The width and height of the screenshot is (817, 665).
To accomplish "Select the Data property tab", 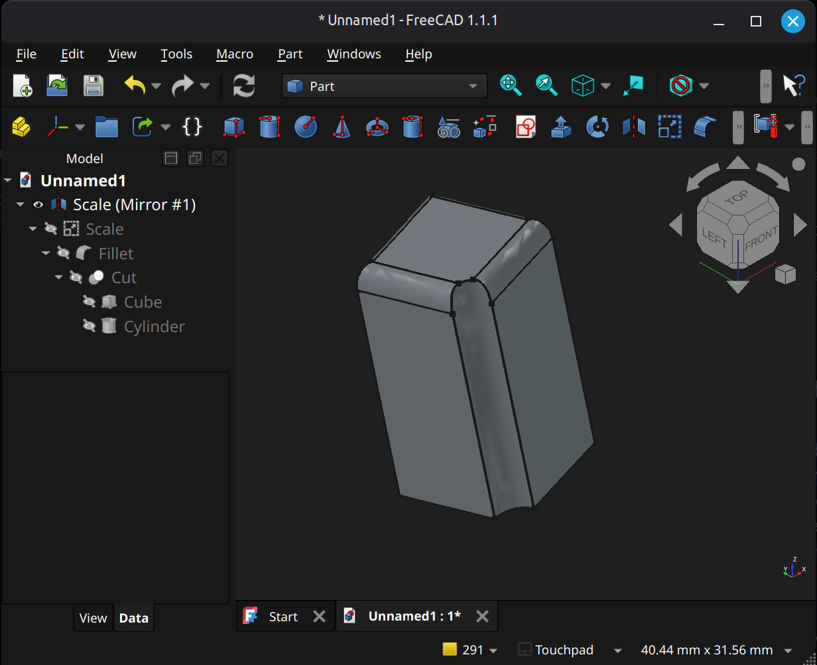I will pos(133,618).
